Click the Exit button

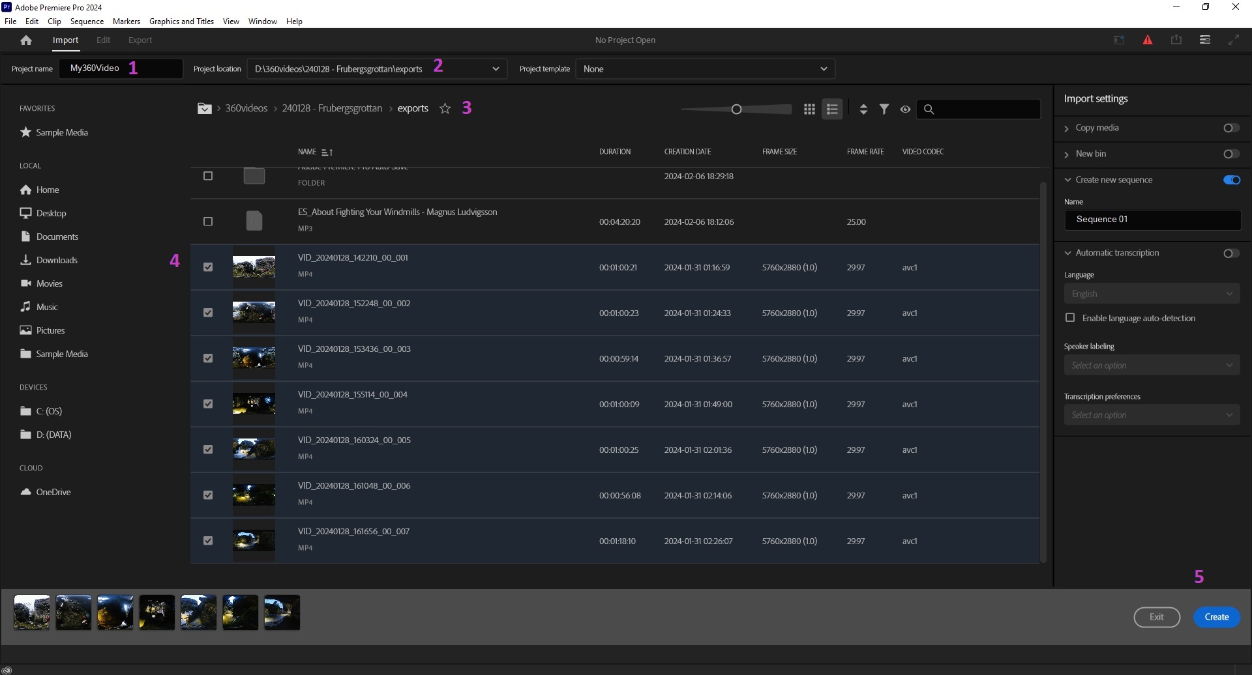click(1157, 617)
